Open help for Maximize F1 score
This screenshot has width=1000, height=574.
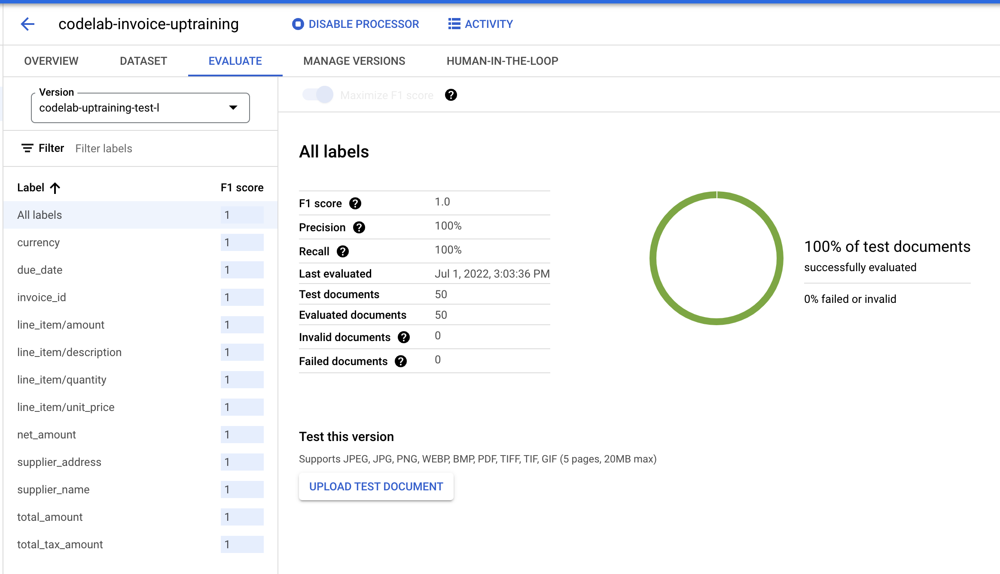(451, 95)
